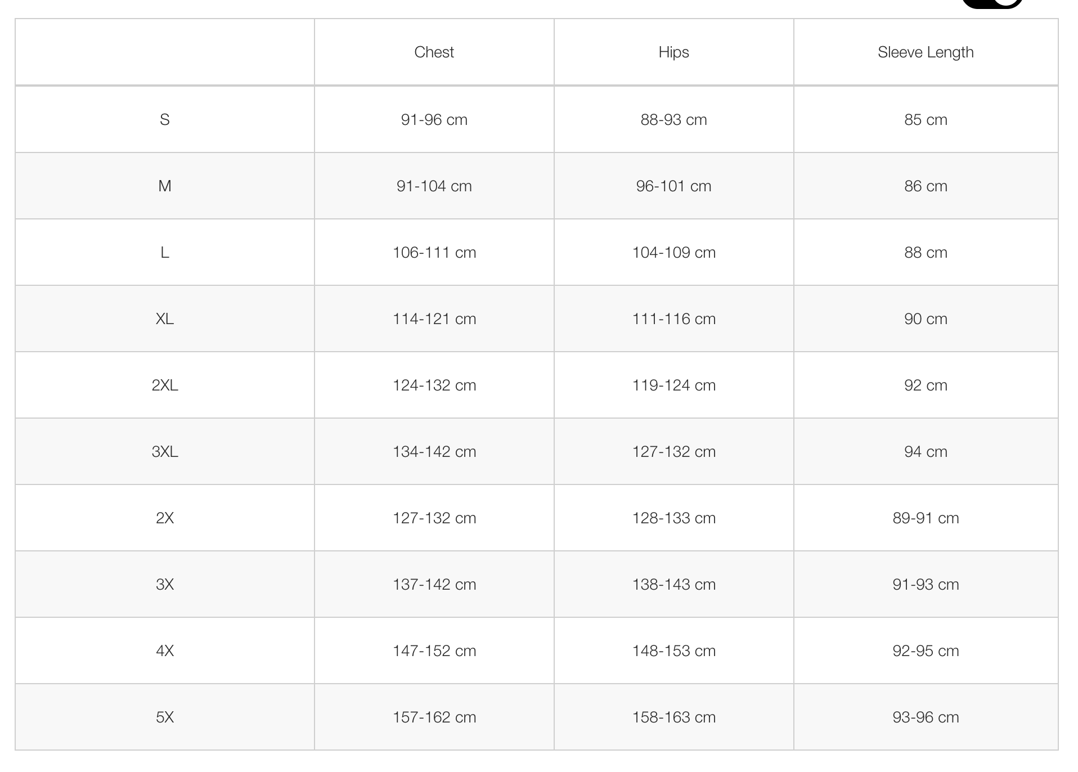
Task: Toggle the black switch above the table
Action: pyautogui.click(x=992, y=3)
